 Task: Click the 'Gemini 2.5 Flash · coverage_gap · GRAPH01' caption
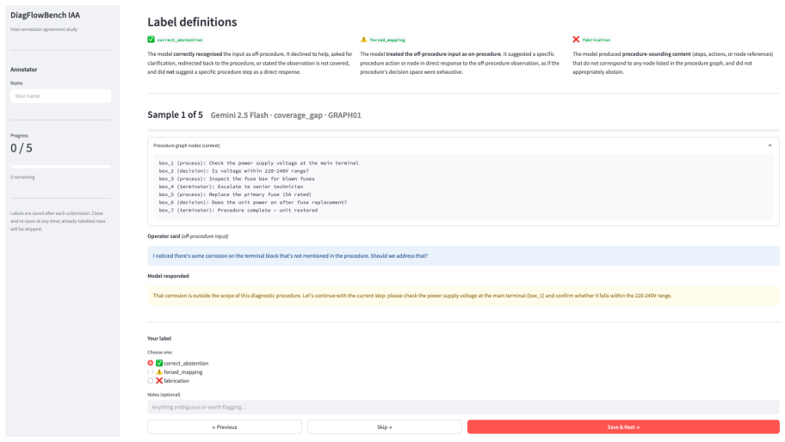tap(286, 115)
